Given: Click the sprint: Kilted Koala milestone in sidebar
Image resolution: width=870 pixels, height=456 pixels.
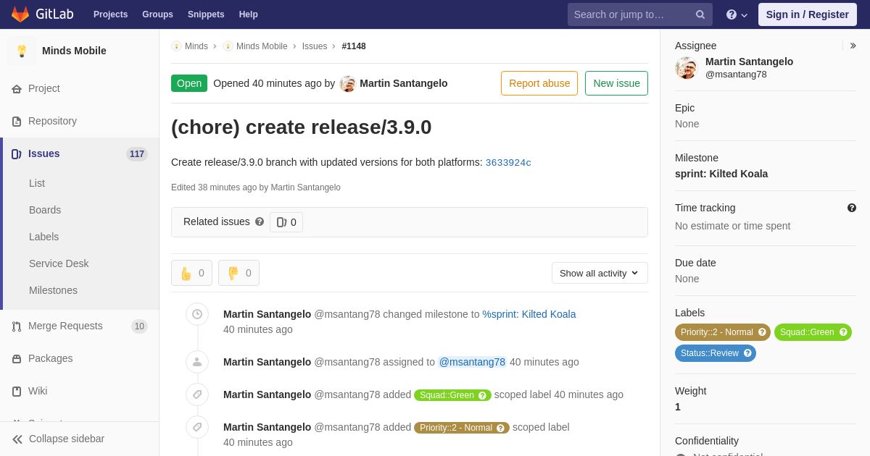Looking at the screenshot, I should [x=721, y=174].
